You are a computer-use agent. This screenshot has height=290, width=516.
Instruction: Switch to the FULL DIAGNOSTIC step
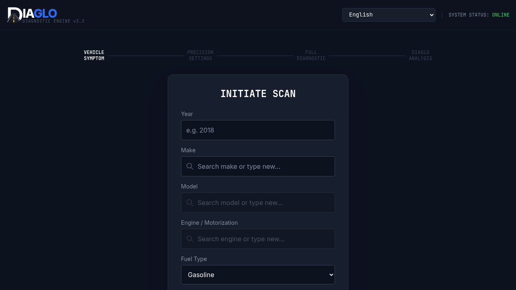coord(311,55)
